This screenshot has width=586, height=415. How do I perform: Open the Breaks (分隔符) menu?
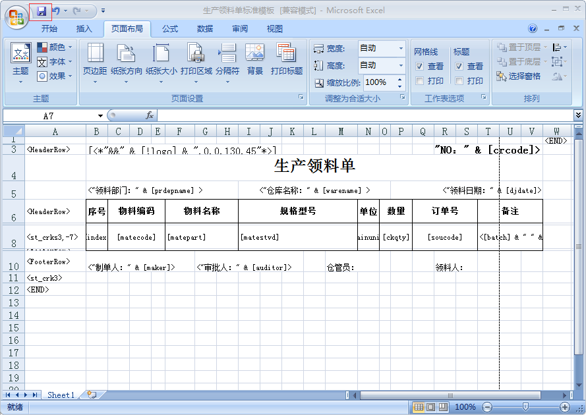click(x=227, y=63)
